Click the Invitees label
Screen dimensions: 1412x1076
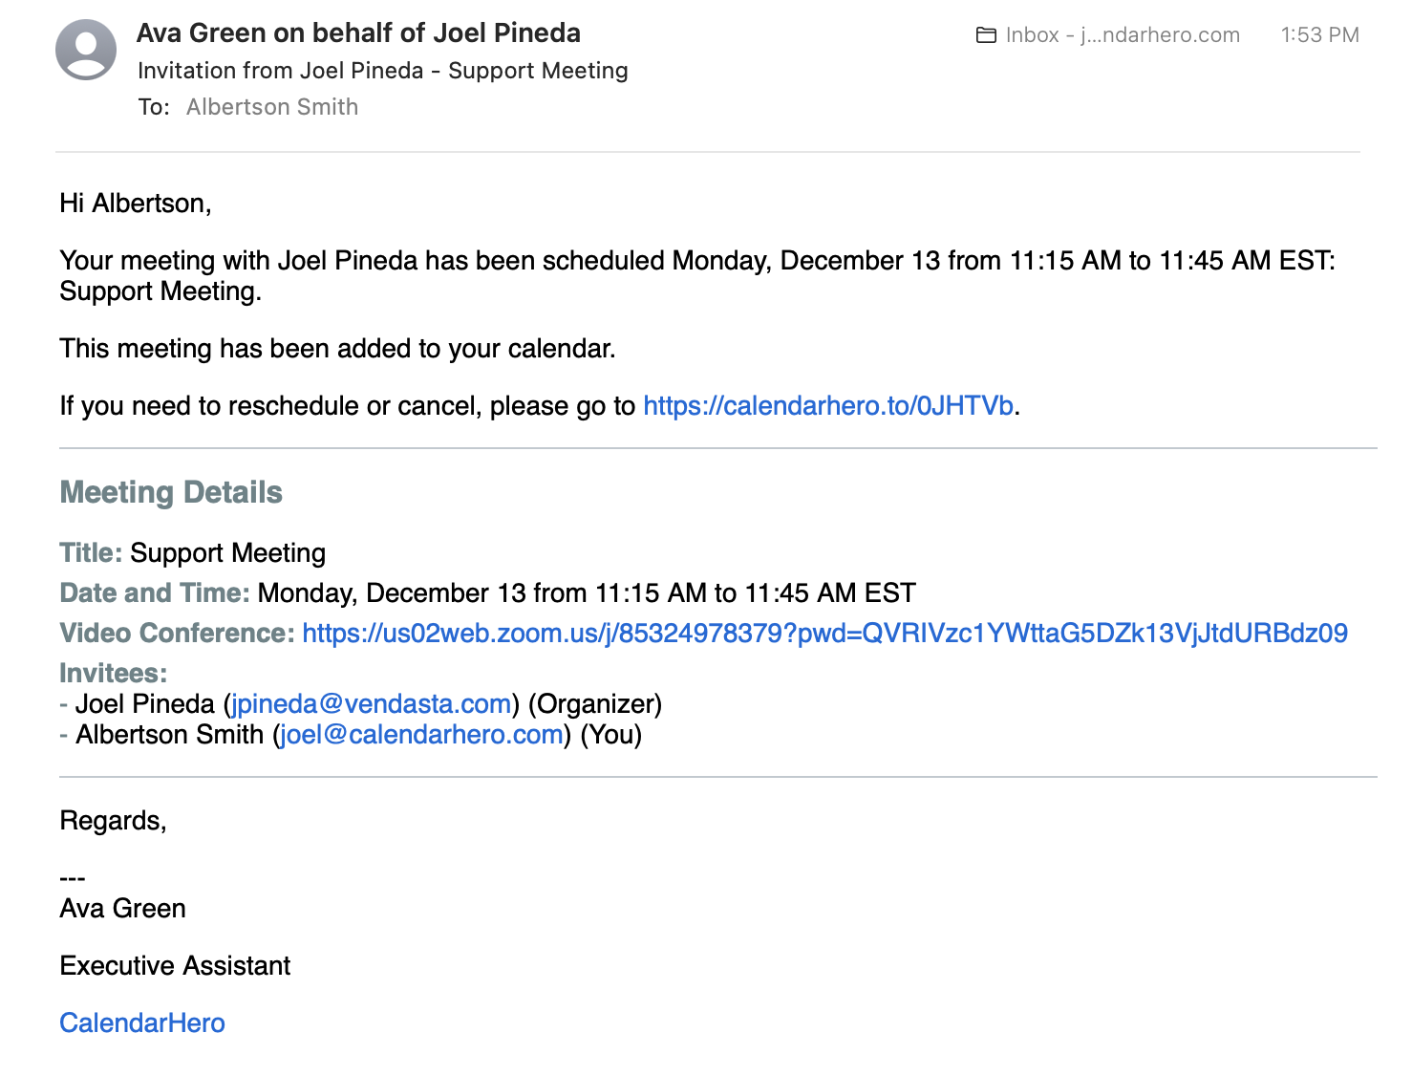tap(114, 674)
